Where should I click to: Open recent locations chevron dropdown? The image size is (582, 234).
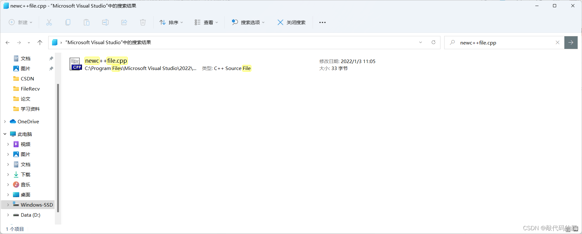[x=29, y=43]
